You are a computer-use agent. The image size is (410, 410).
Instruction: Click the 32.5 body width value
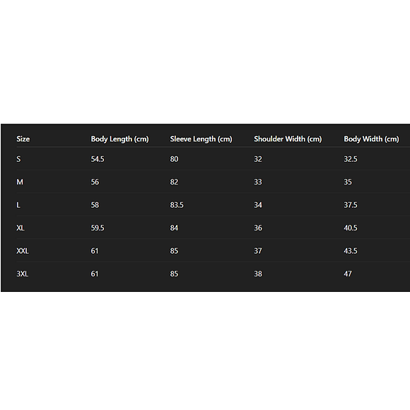point(351,159)
